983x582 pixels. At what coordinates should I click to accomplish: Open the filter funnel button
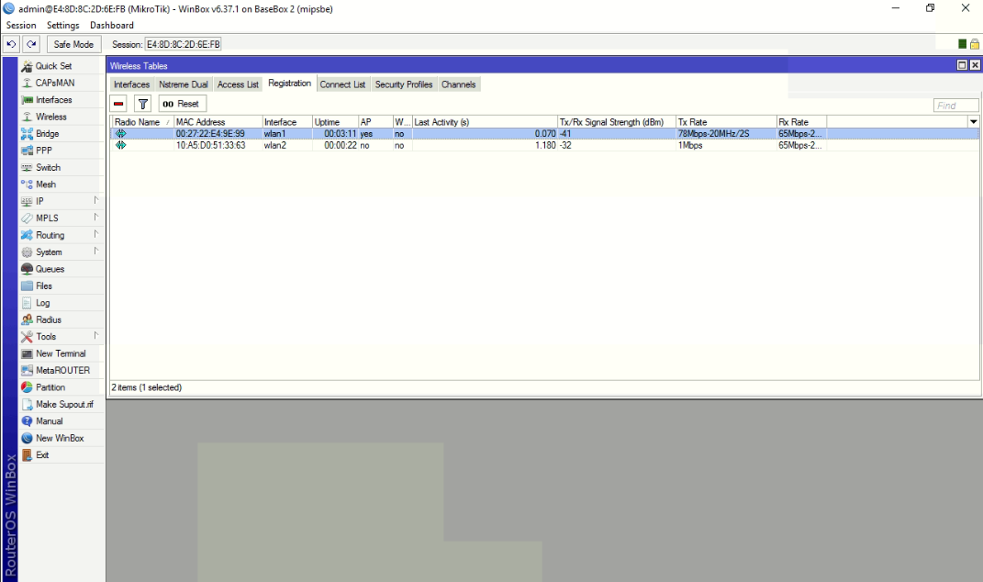(143, 104)
